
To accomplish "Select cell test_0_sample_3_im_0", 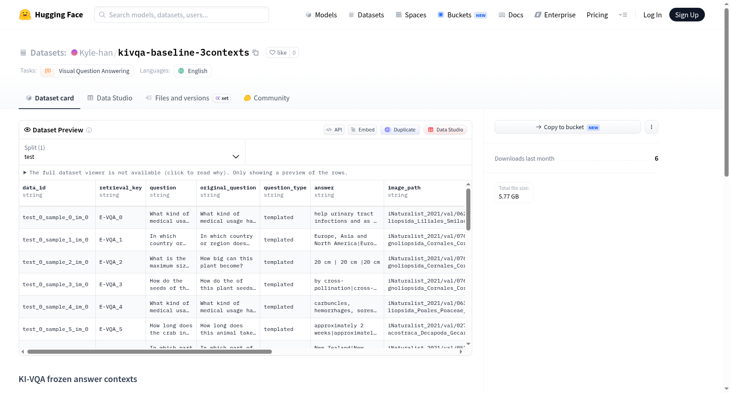I will point(57,285).
